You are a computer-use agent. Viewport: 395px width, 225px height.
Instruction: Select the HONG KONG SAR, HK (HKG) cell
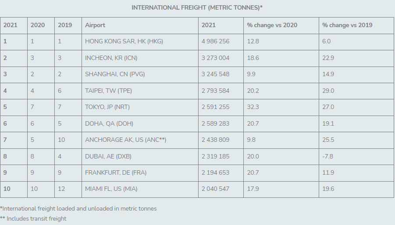click(140, 42)
